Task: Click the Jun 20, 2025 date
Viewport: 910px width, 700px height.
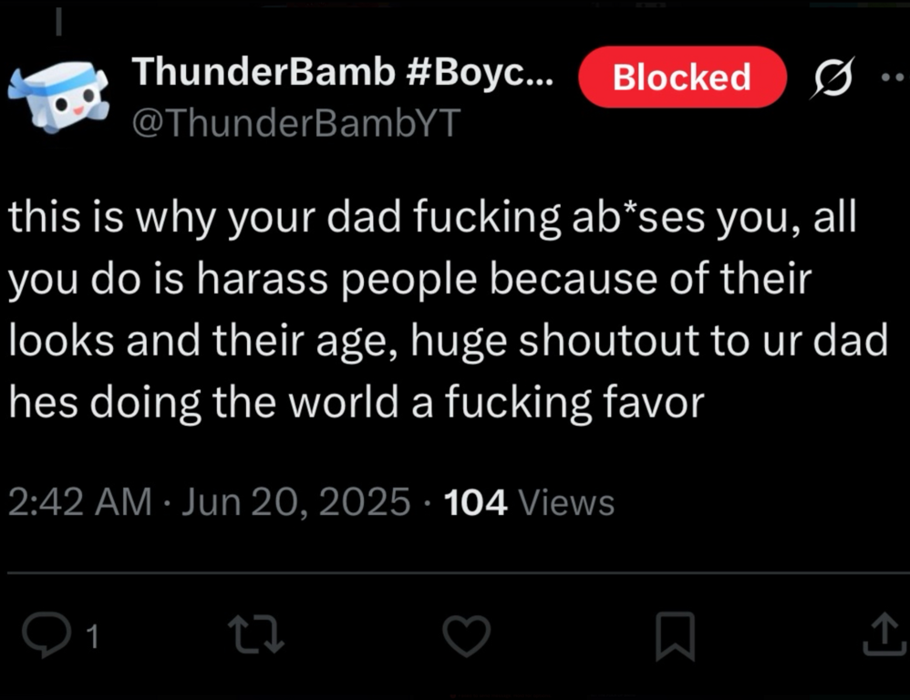Action: click(x=296, y=501)
